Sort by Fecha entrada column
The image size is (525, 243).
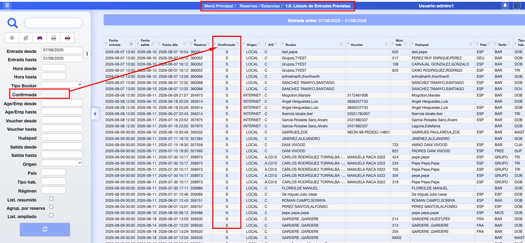[131, 44]
